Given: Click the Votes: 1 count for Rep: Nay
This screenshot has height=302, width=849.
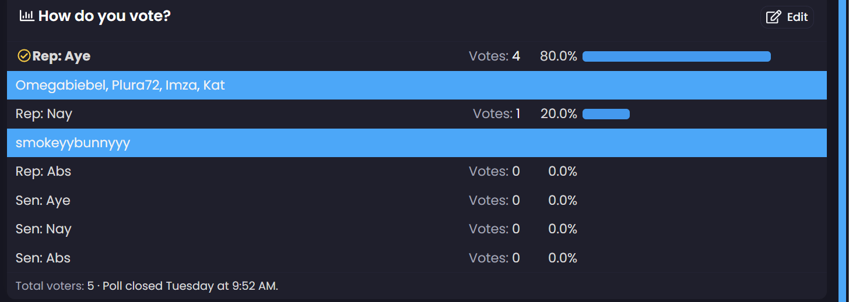Looking at the screenshot, I should (x=496, y=114).
